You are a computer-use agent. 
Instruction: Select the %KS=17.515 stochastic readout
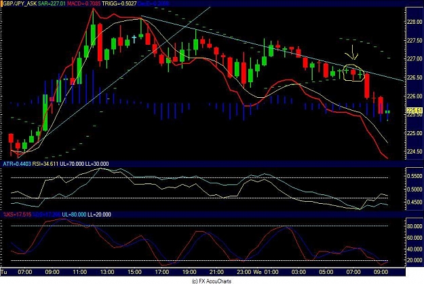point(17,215)
